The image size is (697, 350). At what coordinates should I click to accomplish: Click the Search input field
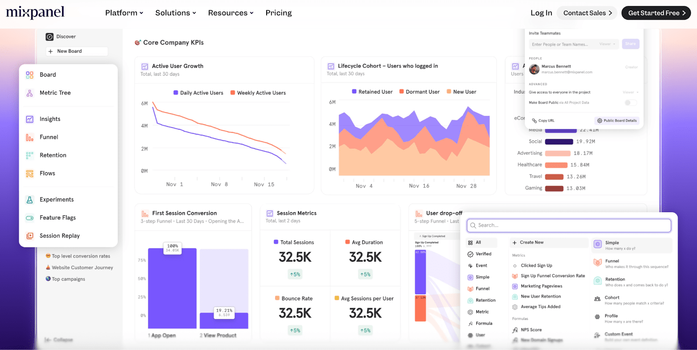pyautogui.click(x=569, y=225)
